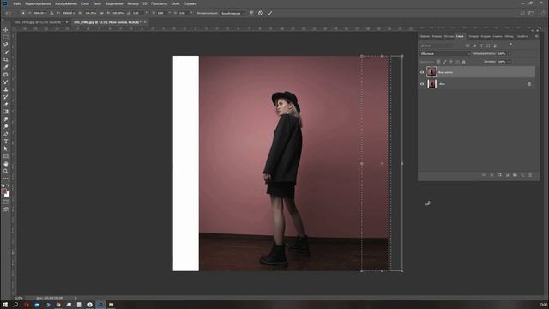Select the Horizontal Type tool
The height and width of the screenshot is (309, 549).
(6, 141)
